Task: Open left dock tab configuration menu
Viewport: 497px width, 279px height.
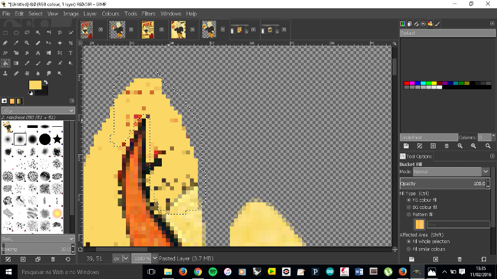Action: (72, 101)
